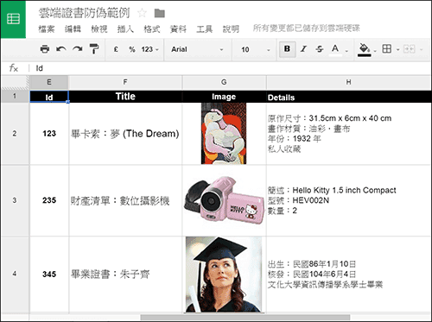Format as currency with the £ icon
The height and width of the screenshot is (322, 432).
tap(116, 49)
